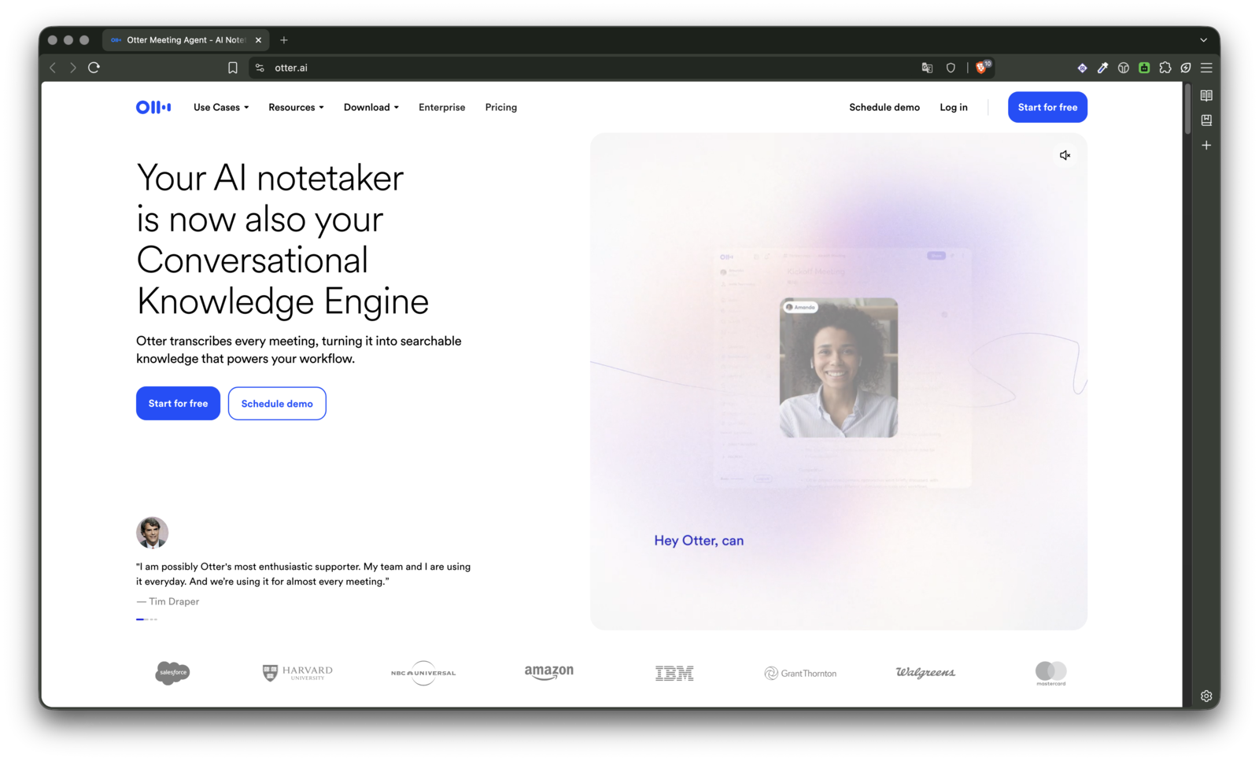This screenshot has height=761, width=1259.
Task: Click the Otter logo in the header
Action: [153, 107]
